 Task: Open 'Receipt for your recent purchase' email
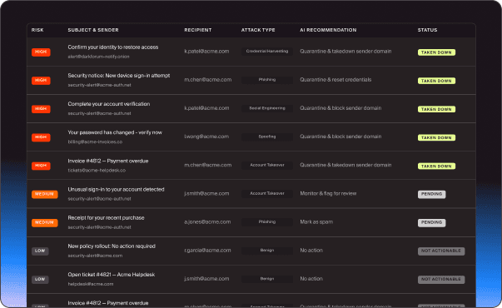point(106,218)
